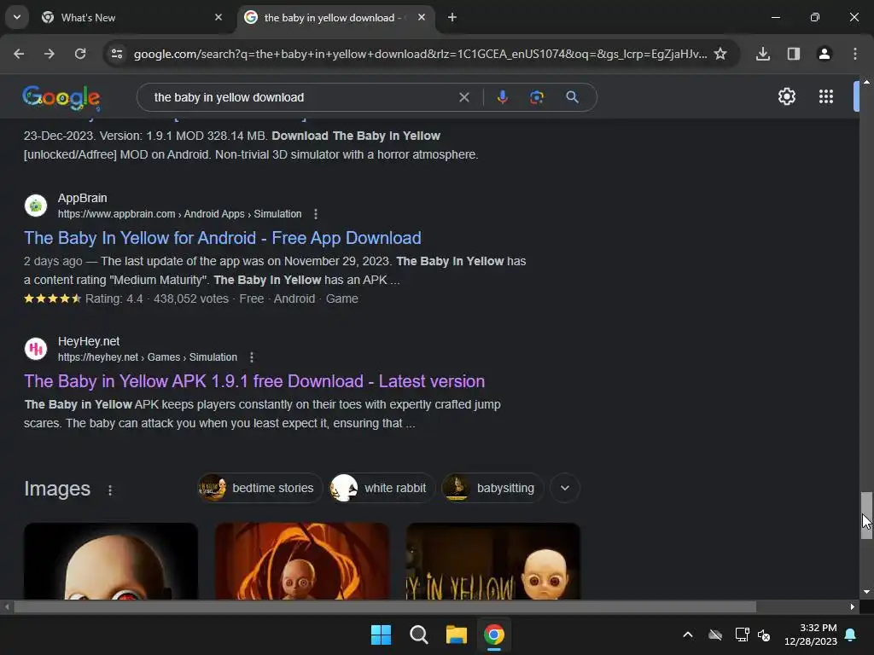Screen dimensions: 874x655
Task: Close the What's New tab
Action: click(218, 18)
